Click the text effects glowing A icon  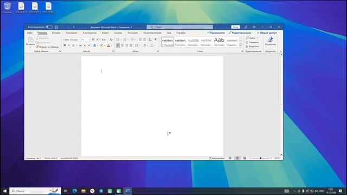tap(94, 45)
